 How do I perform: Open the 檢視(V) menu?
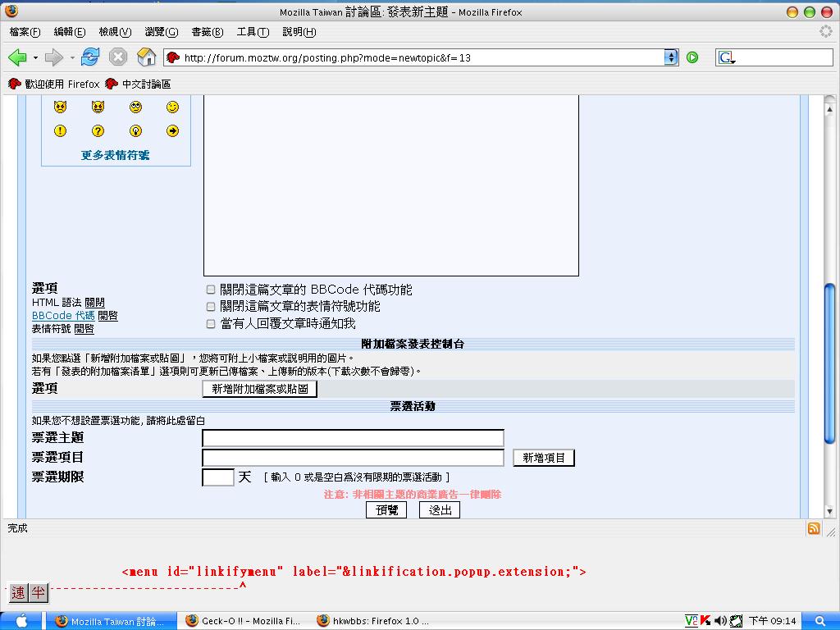[x=115, y=32]
